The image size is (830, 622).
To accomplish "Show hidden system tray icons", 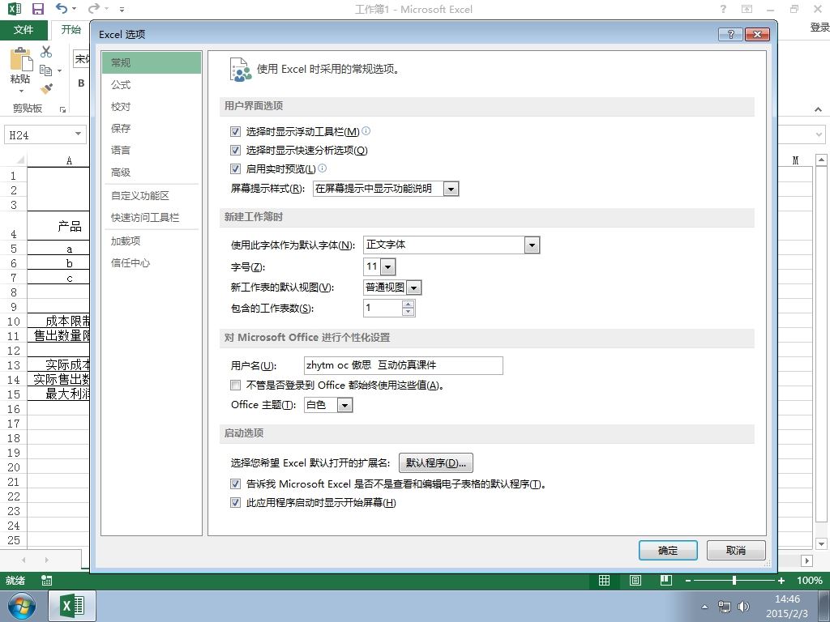I will pyautogui.click(x=704, y=607).
